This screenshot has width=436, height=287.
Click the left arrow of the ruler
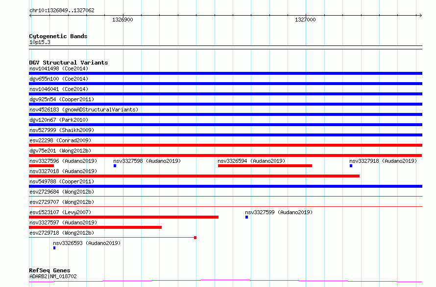[30, 15]
